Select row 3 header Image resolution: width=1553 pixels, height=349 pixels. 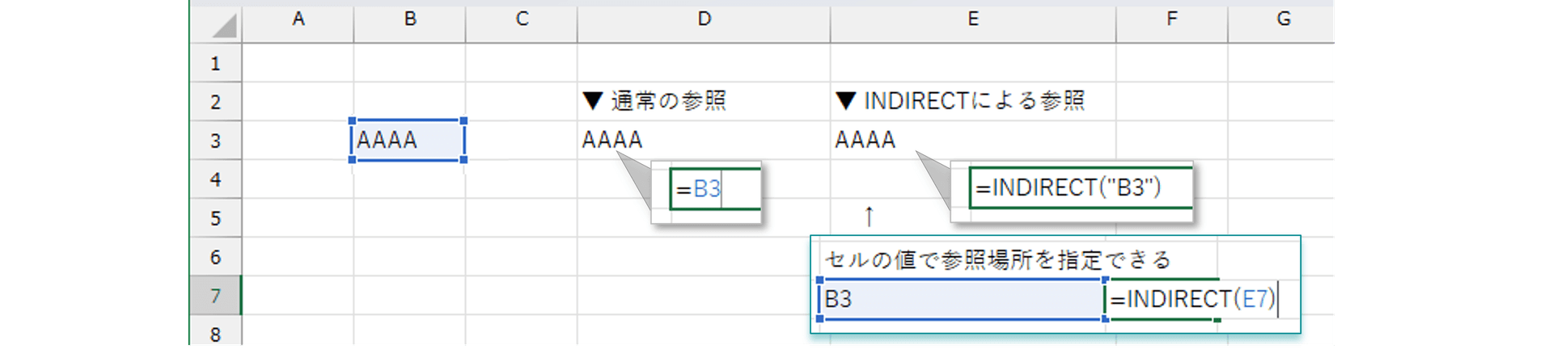coord(215,141)
